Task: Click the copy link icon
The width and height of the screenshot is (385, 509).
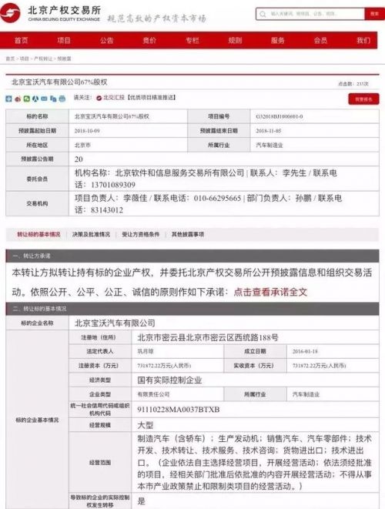Action: (x=53, y=99)
